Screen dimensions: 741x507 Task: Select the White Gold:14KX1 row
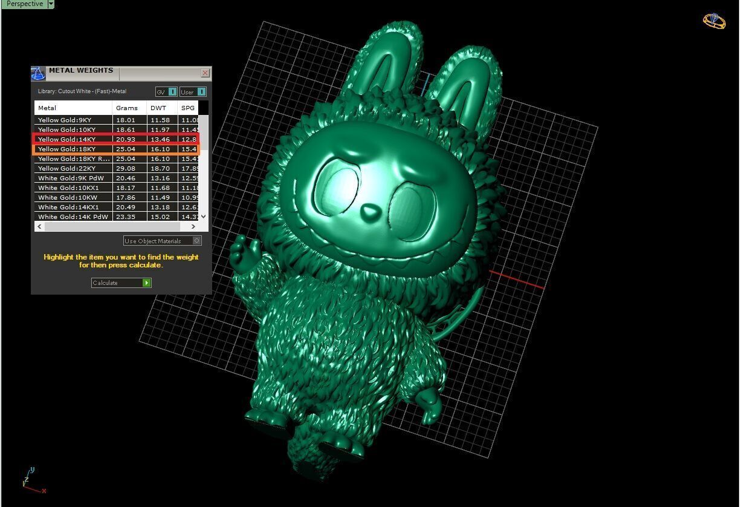[116, 207]
